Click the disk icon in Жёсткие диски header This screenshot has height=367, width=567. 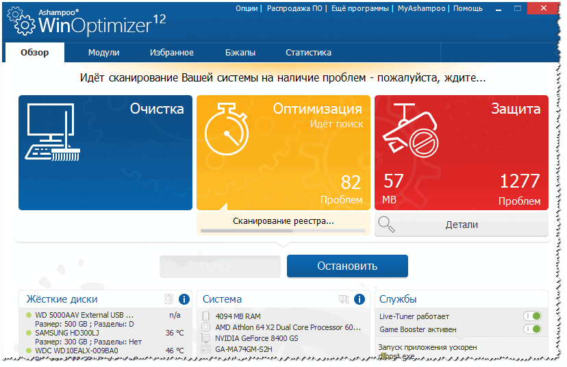(169, 299)
